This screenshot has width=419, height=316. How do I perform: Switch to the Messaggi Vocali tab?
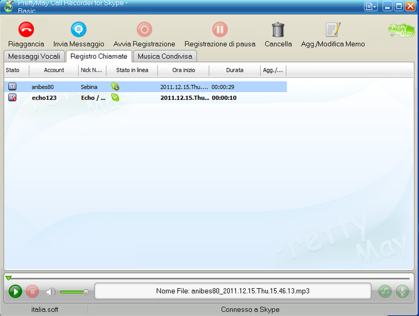35,56
